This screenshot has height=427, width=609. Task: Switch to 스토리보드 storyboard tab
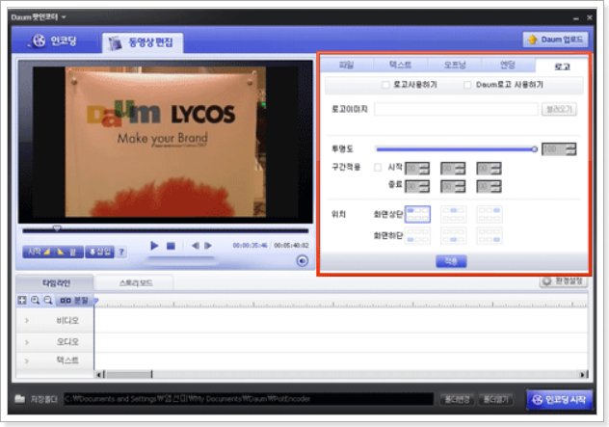(135, 282)
